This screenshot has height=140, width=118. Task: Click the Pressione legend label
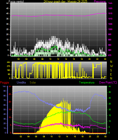click(x=100, y=2)
